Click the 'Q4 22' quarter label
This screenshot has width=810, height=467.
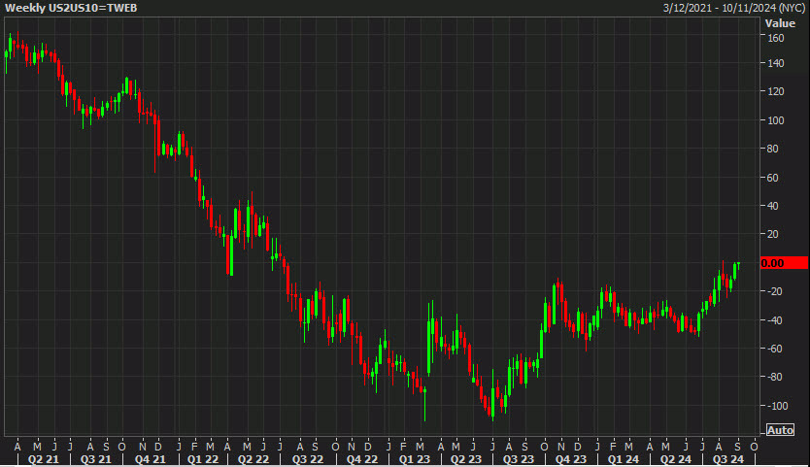361,459
